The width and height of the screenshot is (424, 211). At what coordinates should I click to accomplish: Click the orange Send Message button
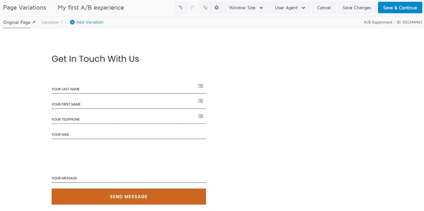click(x=129, y=197)
